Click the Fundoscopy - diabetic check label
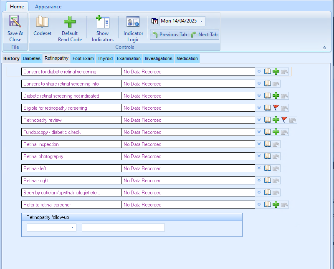Screen dimensions: 334x269 click(x=52, y=132)
